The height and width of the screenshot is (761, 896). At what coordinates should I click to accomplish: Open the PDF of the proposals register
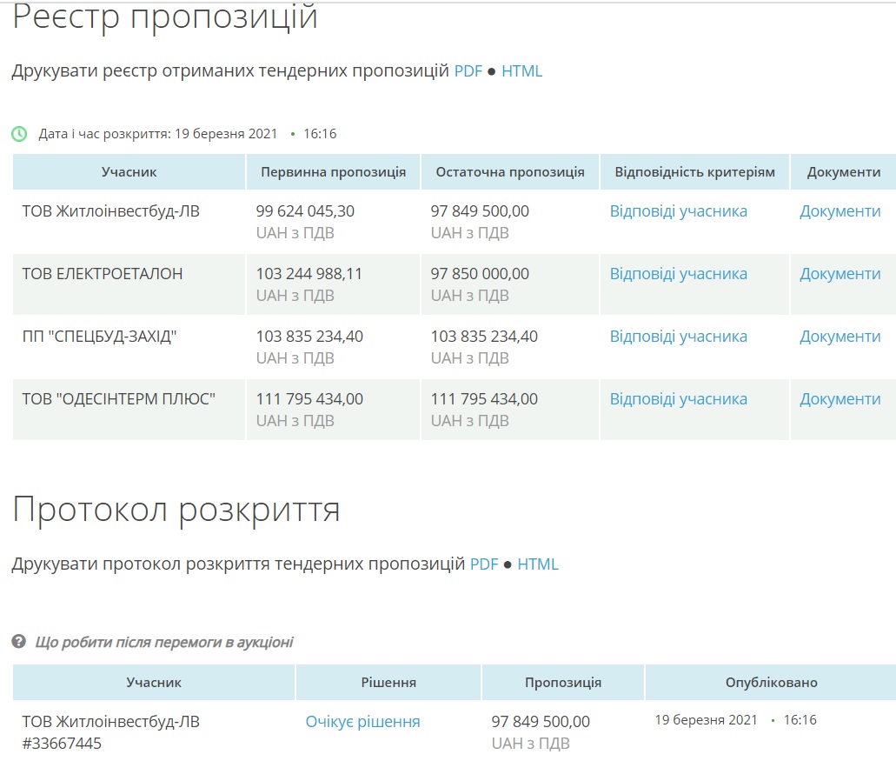point(468,71)
